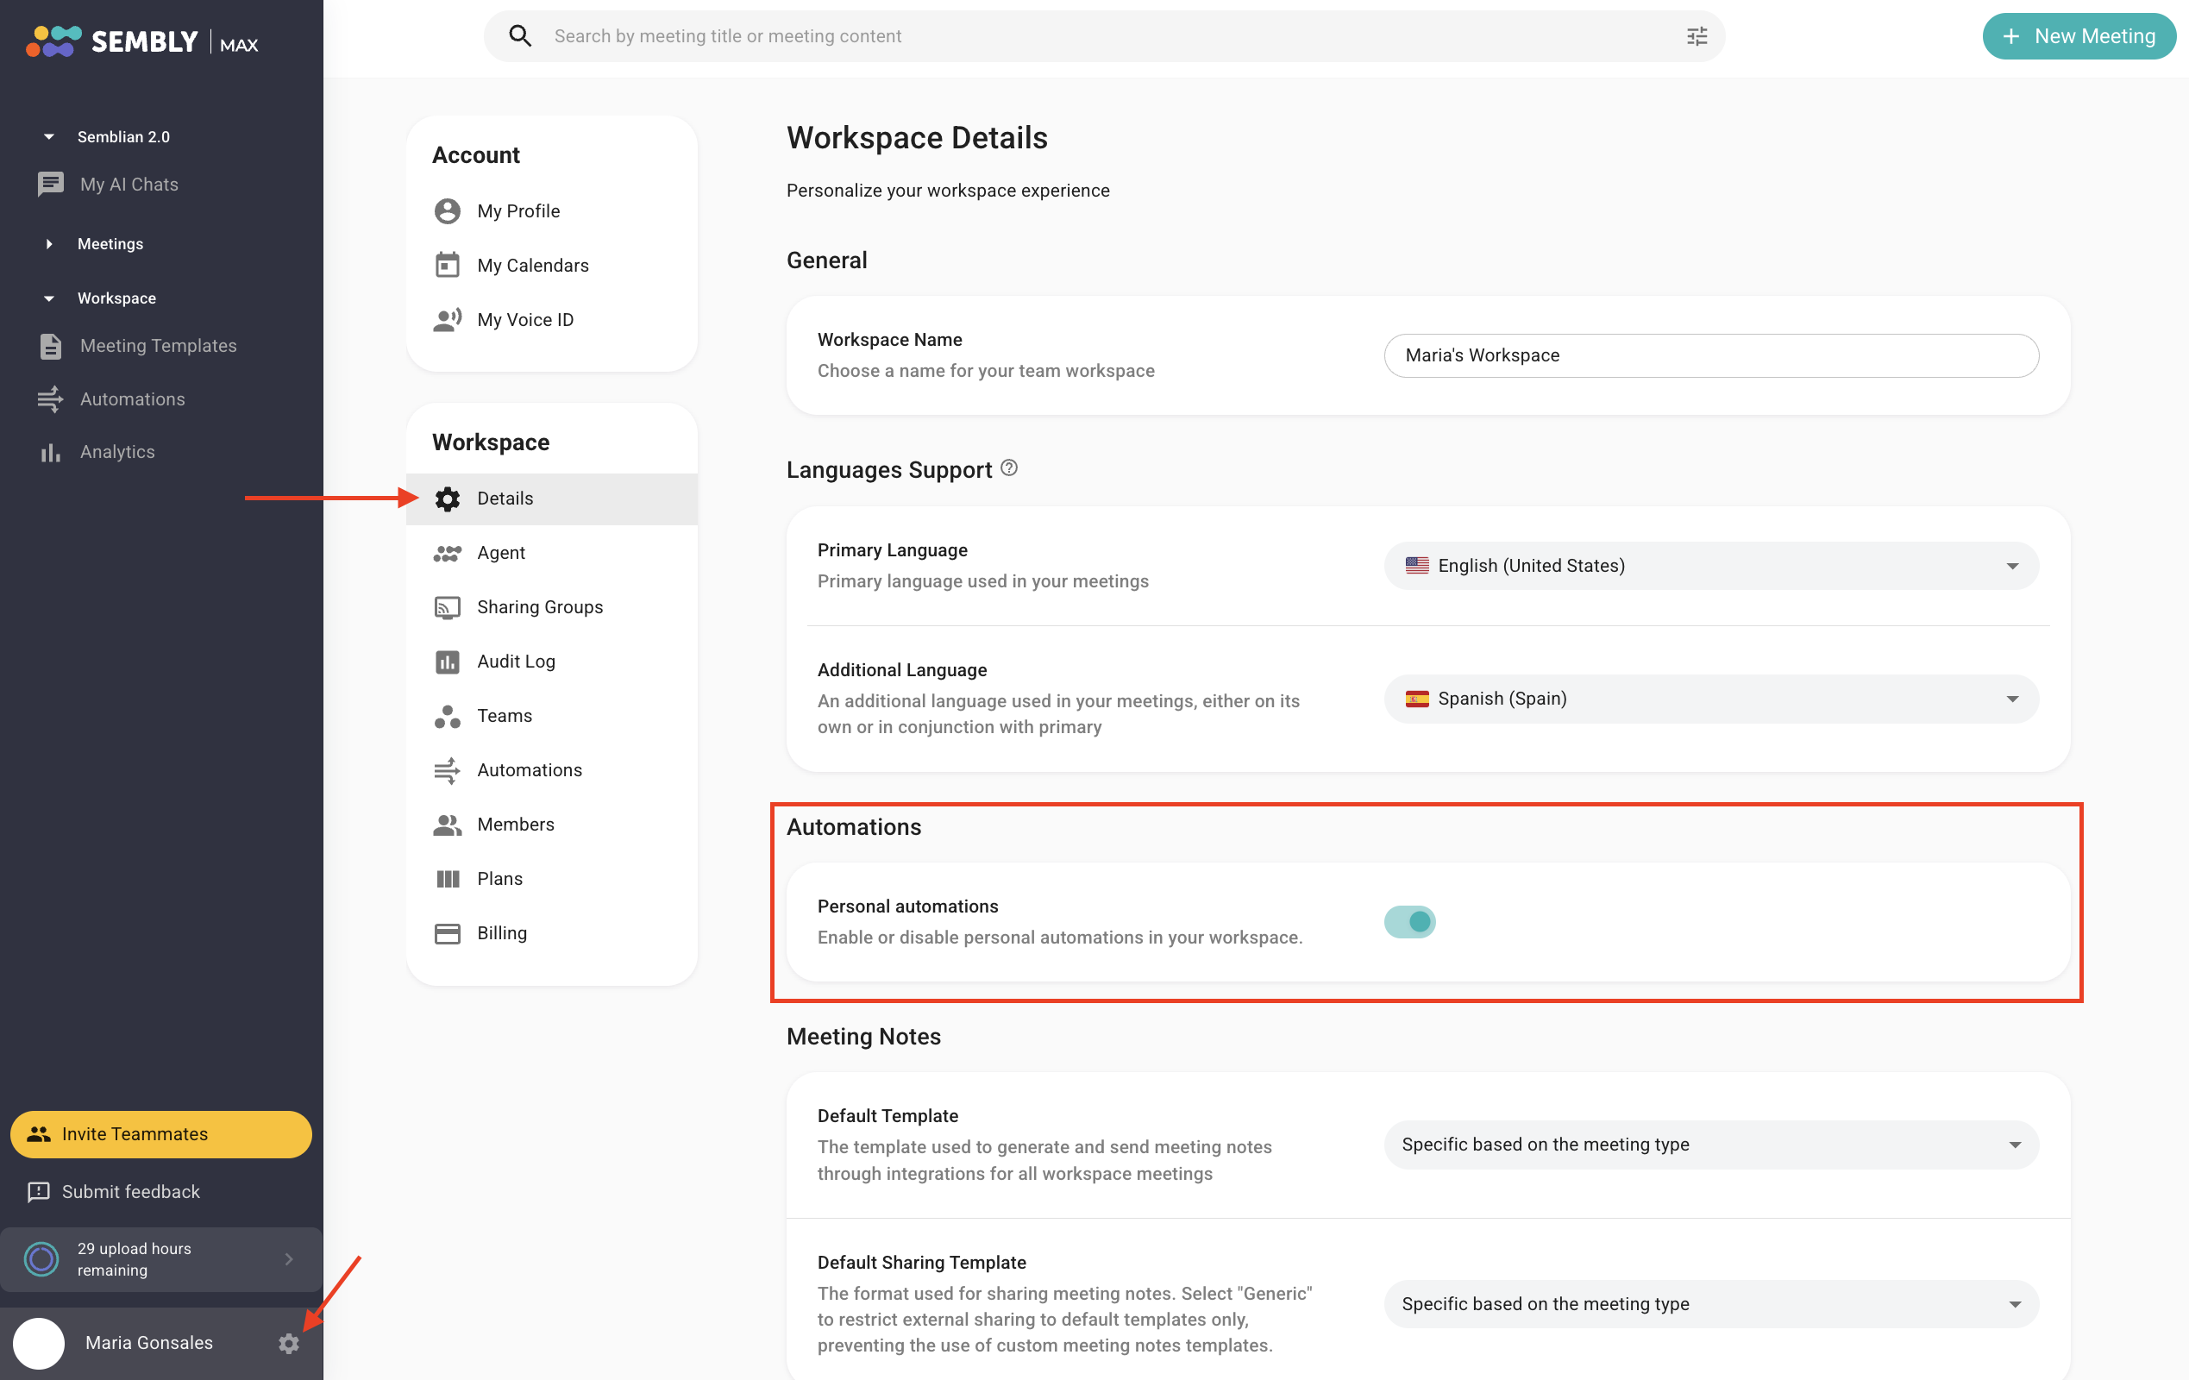Click the Invite Teammates button
Screen dimensions: 2189x1380
click(x=161, y=1134)
